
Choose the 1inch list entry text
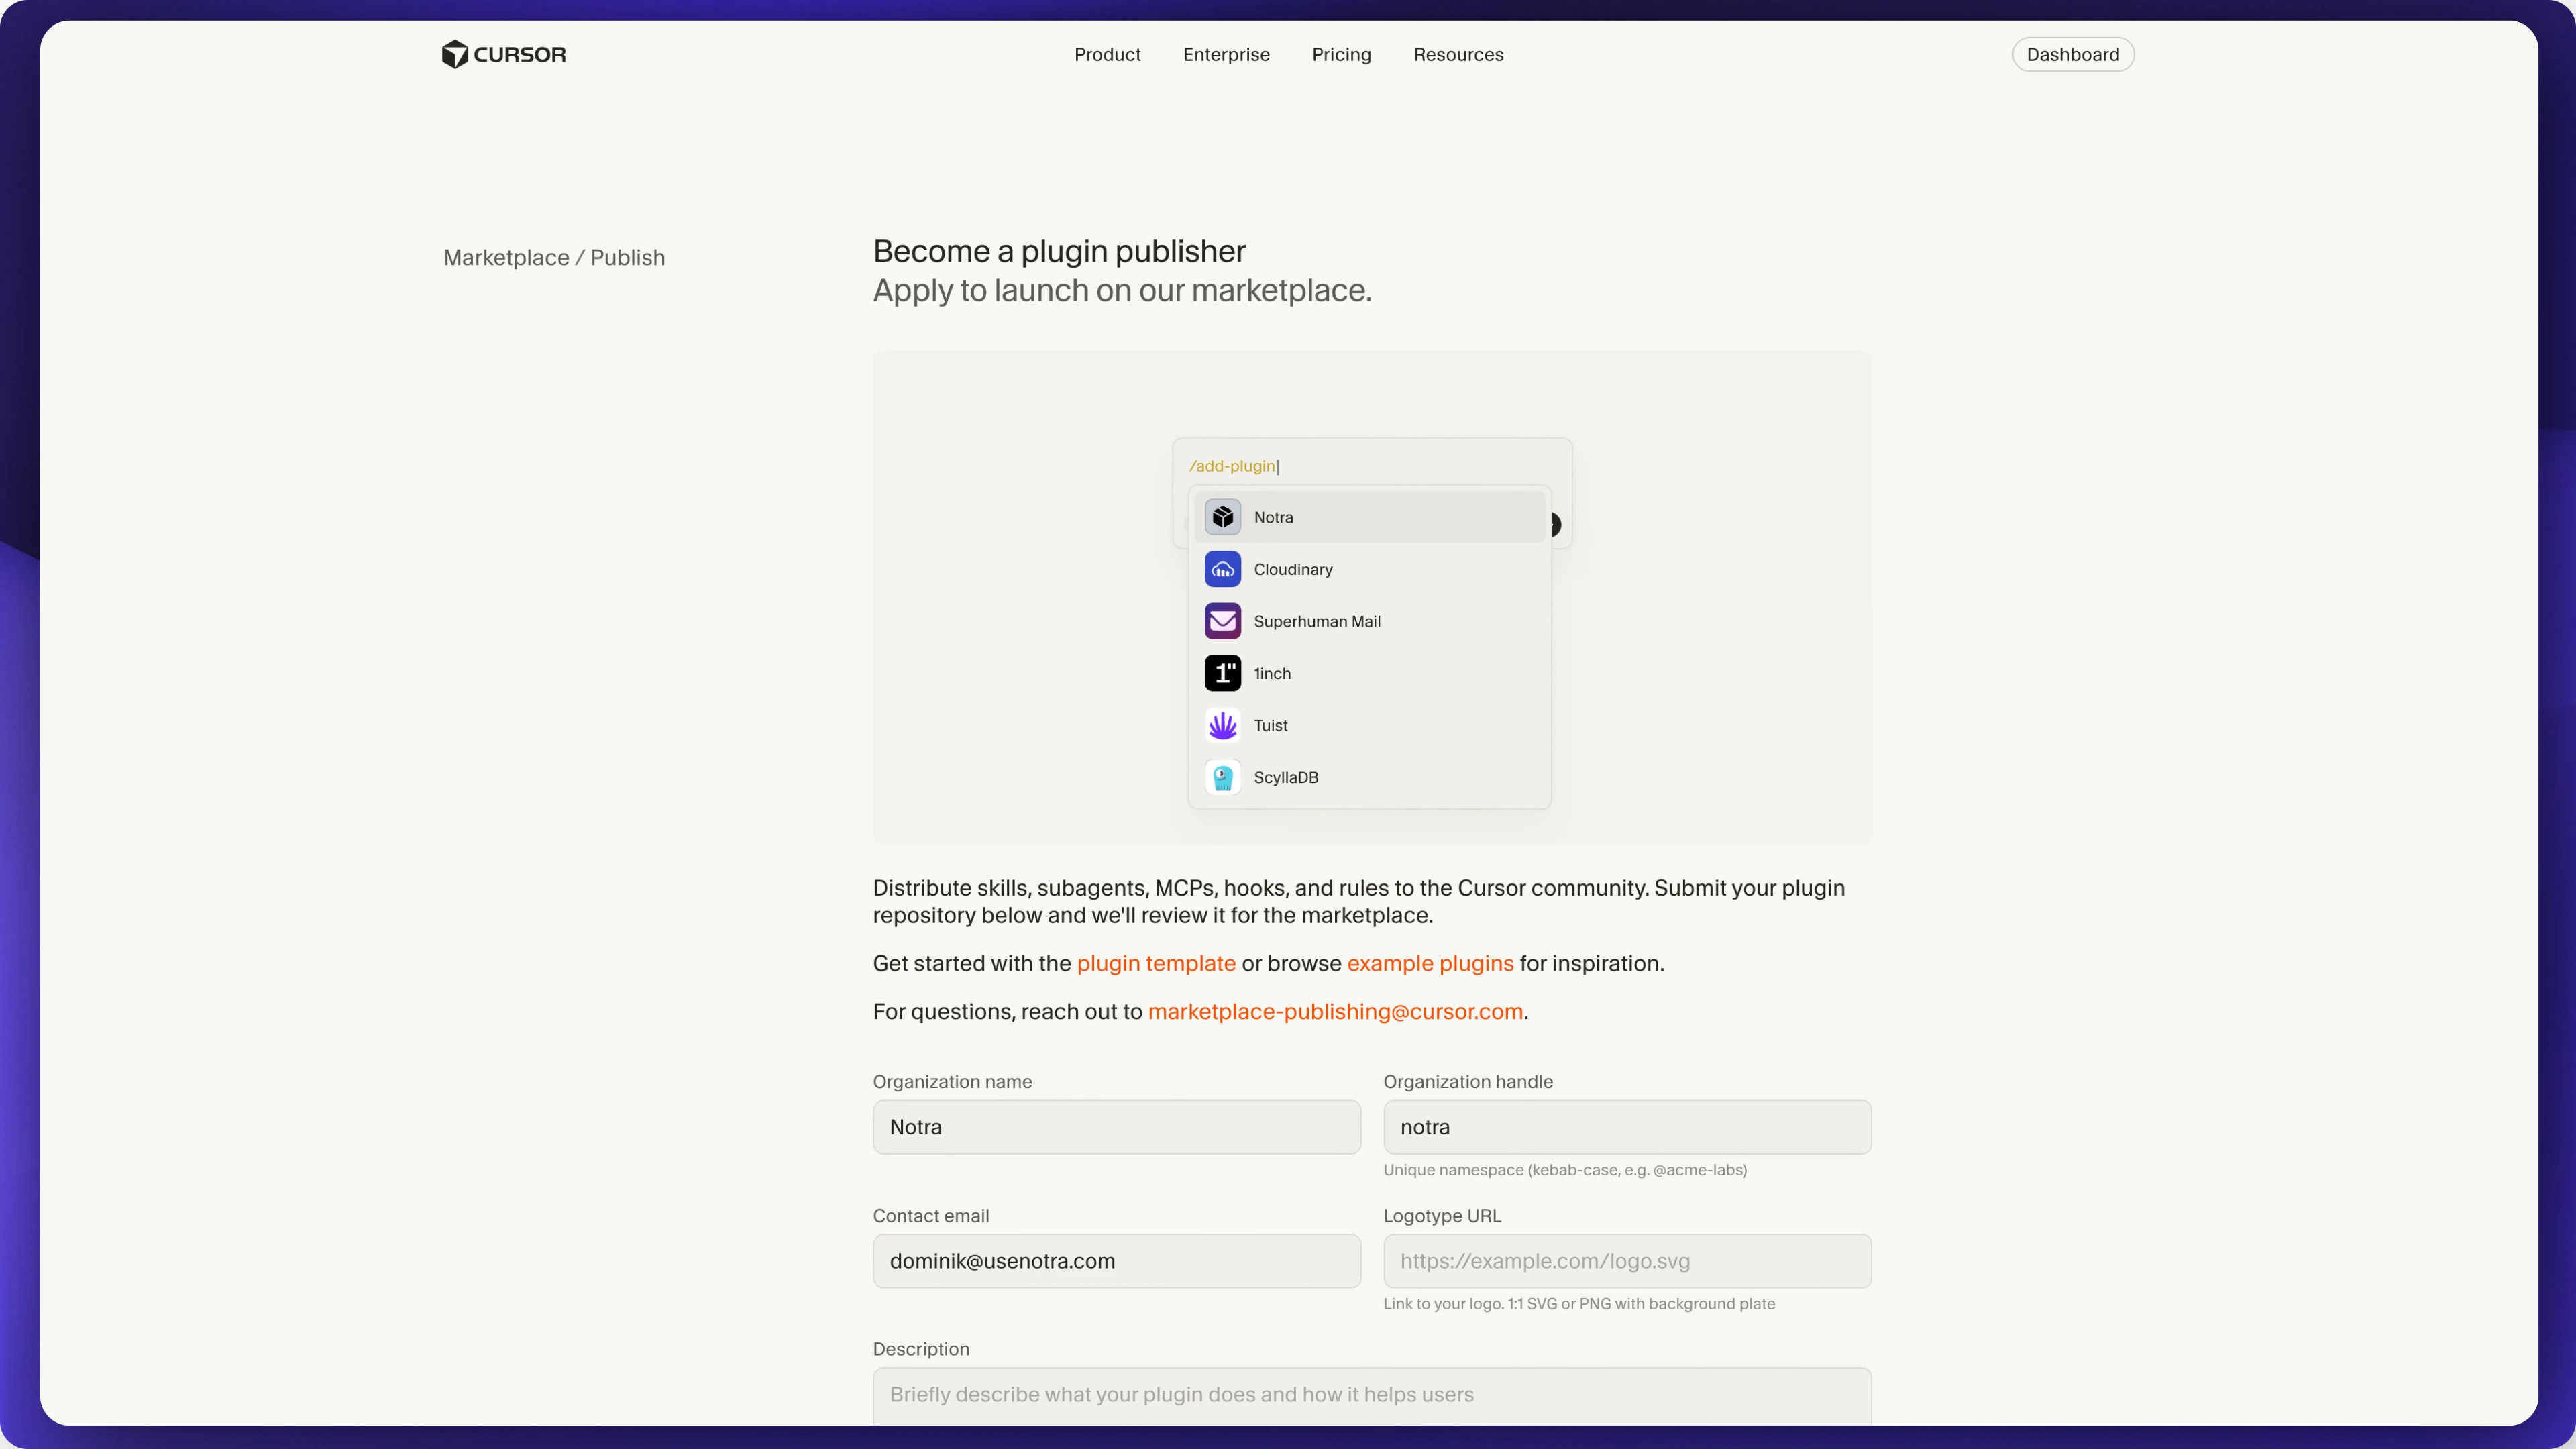(1272, 673)
